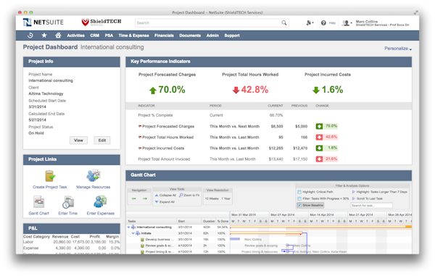Screen dimensions: 435x276
Task: Expand Project Incurred Costs row marker
Action: (x=140, y=149)
